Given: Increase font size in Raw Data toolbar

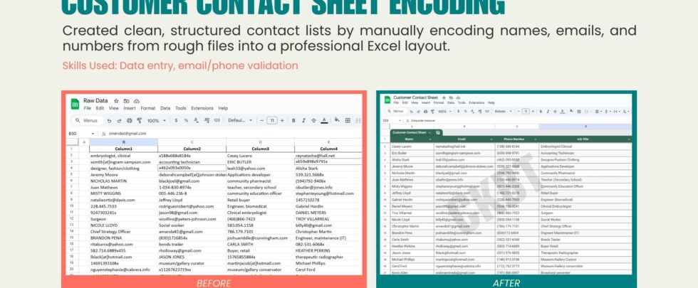Looking at the screenshot, I should pyautogui.click(x=282, y=121).
